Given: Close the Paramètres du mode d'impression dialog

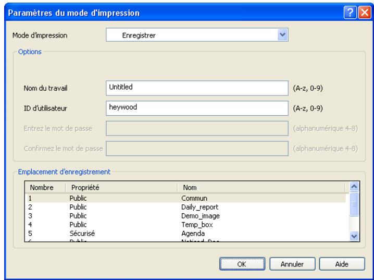Looking at the screenshot, I should point(365,13).
